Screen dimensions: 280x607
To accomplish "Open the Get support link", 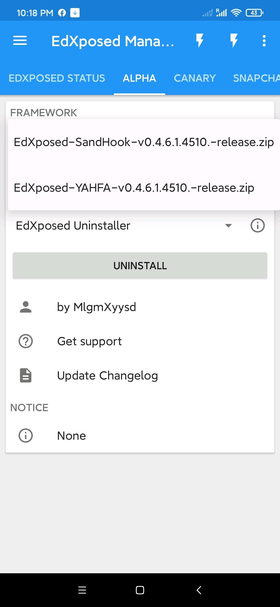I will coord(89,341).
